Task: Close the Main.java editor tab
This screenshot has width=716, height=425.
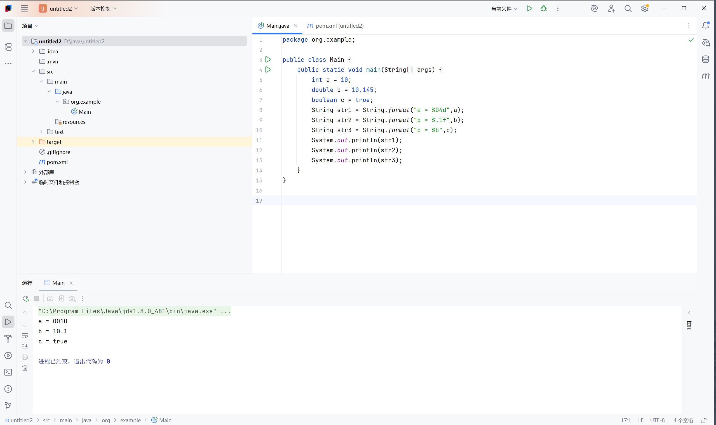Action: (x=296, y=26)
